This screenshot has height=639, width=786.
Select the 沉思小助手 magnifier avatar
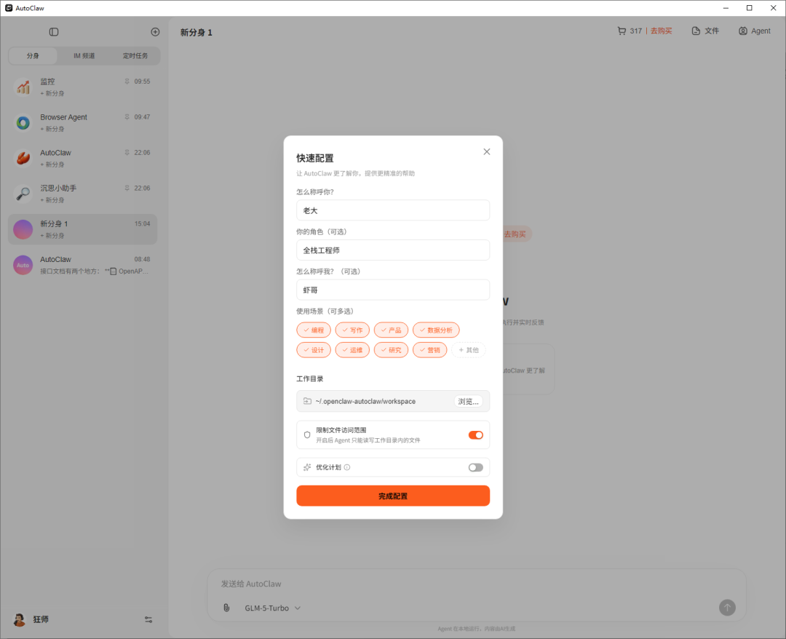(23, 194)
